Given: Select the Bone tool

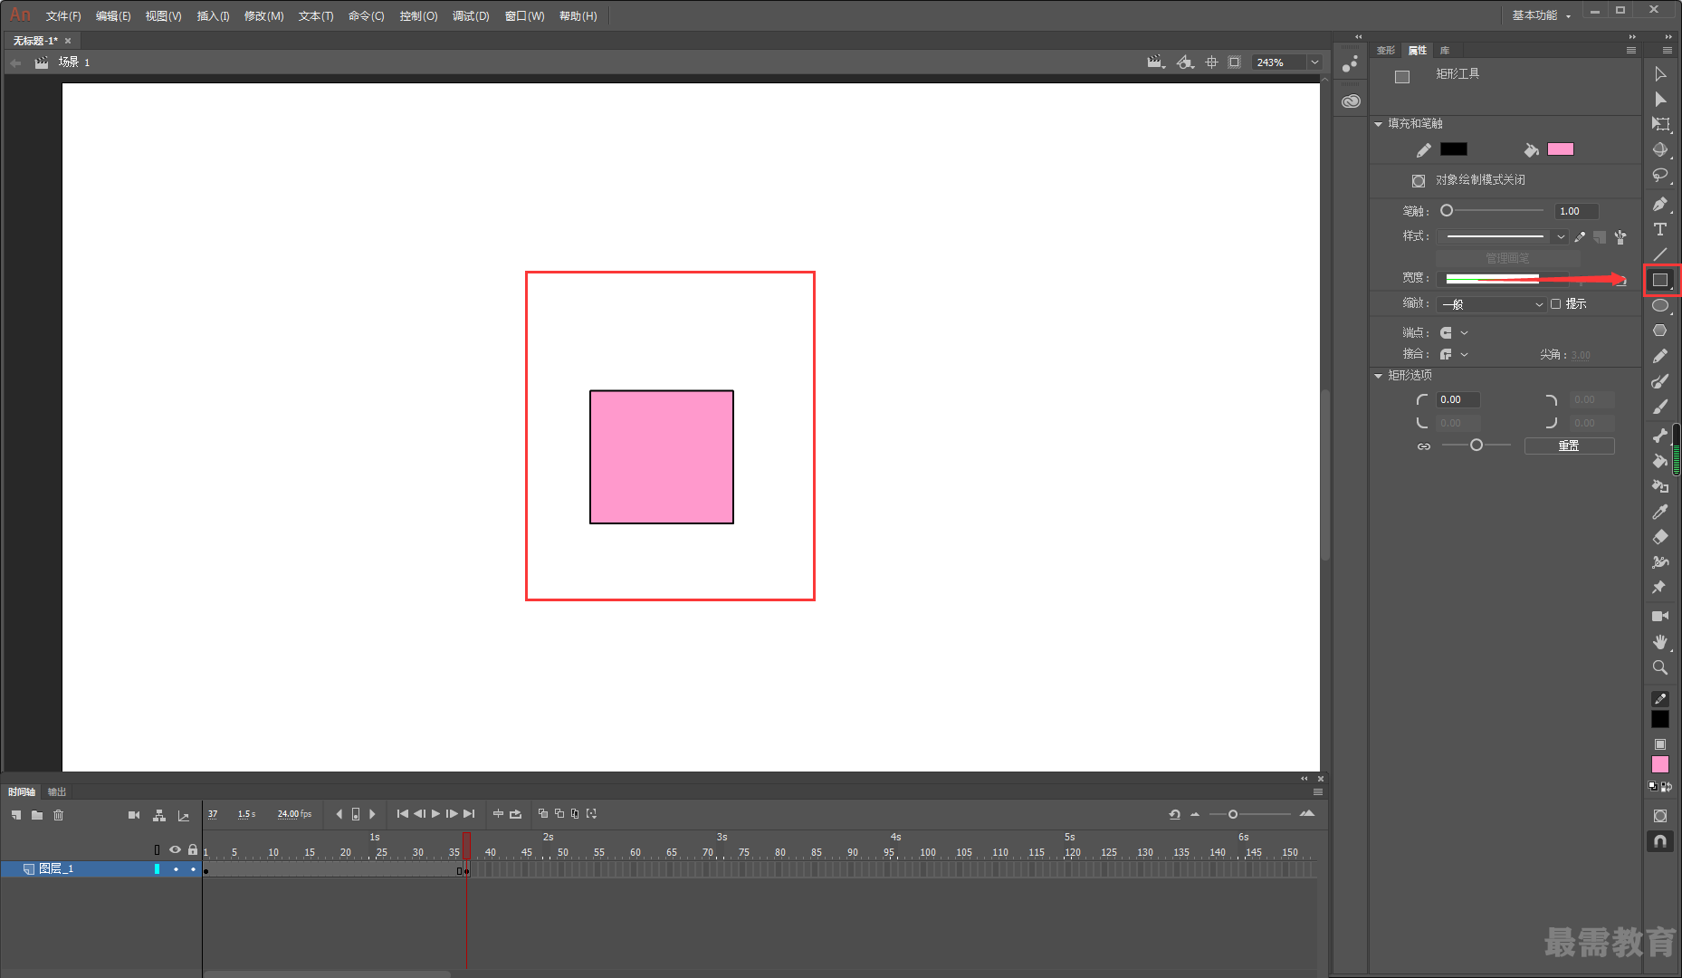Looking at the screenshot, I should coord(1660,436).
